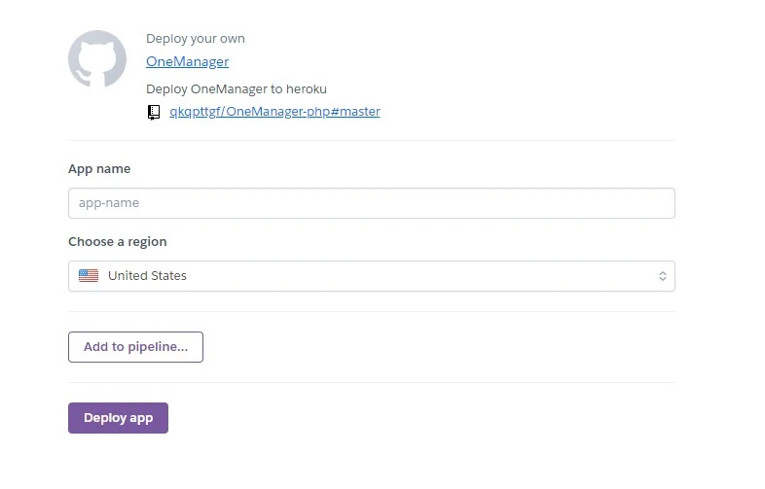The height and width of the screenshot is (489, 765).
Task: Click the Choose a region label
Action: [117, 242]
